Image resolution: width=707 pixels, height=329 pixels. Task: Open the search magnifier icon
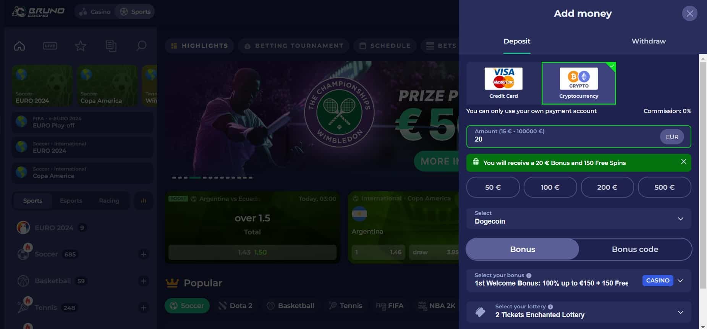pyautogui.click(x=141, y=46)
